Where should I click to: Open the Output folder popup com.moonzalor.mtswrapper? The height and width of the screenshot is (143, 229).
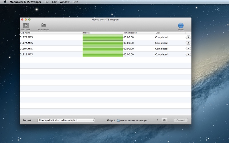pos(138,120)
